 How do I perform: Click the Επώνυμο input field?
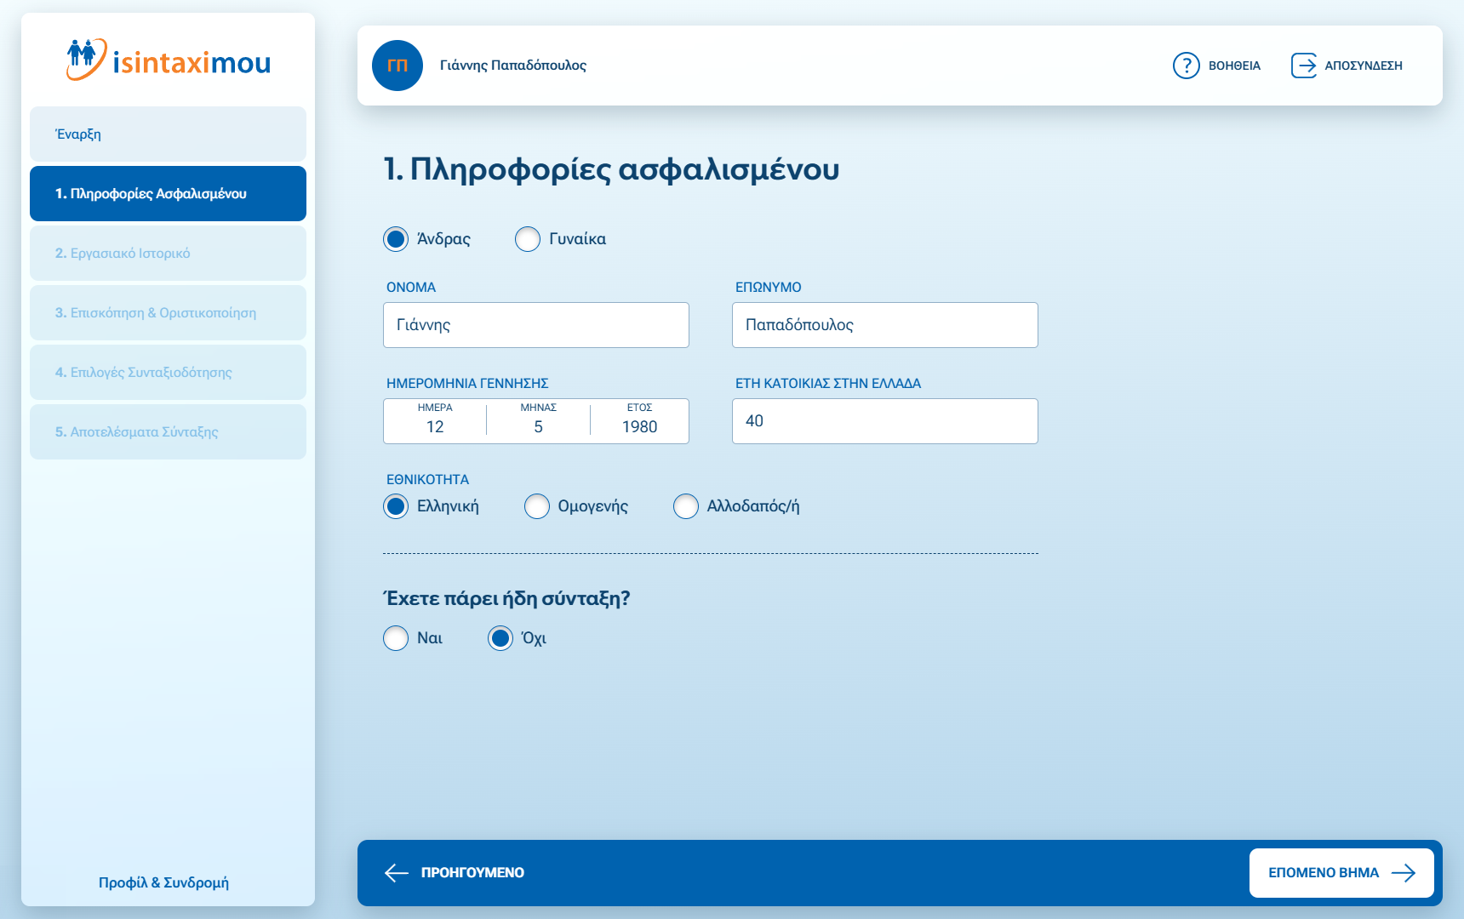point(885,325)
